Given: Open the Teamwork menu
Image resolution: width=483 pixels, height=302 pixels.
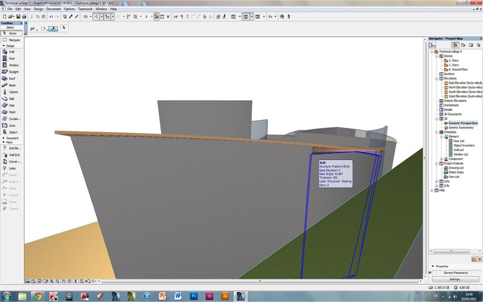Looking at the screenshot, I should point(85,9).
